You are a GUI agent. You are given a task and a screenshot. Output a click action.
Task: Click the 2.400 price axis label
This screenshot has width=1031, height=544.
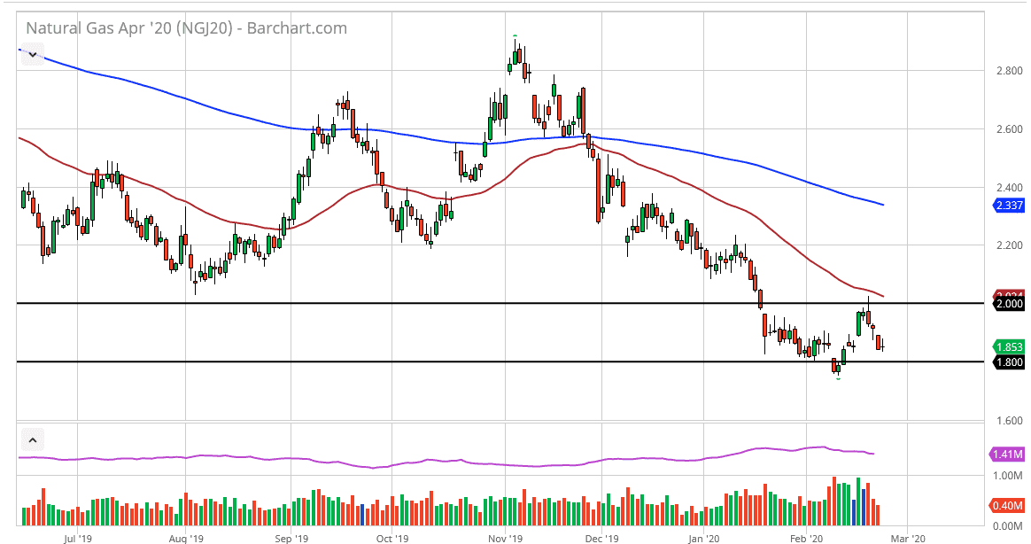pyautogui.click(x=1010, y=188)
